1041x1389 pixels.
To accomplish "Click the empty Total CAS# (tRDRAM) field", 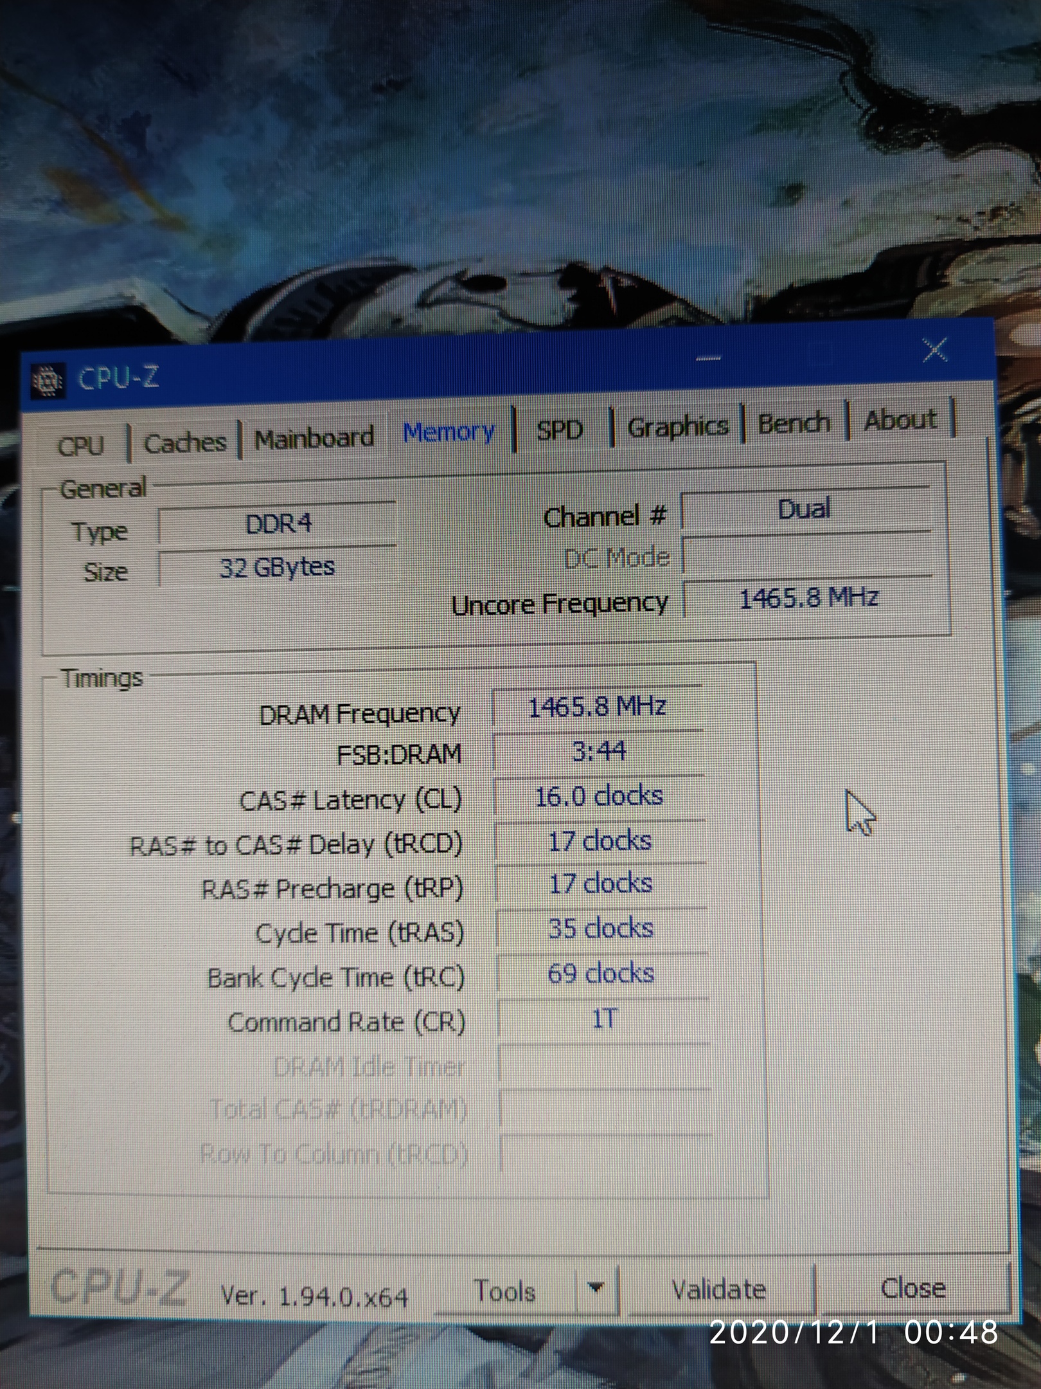I will (x=605, y=1109).
